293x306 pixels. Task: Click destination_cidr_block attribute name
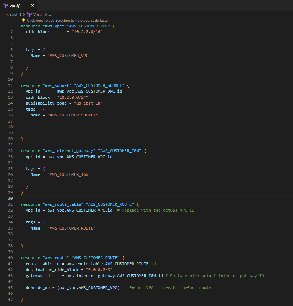click(x=52, y=270)
